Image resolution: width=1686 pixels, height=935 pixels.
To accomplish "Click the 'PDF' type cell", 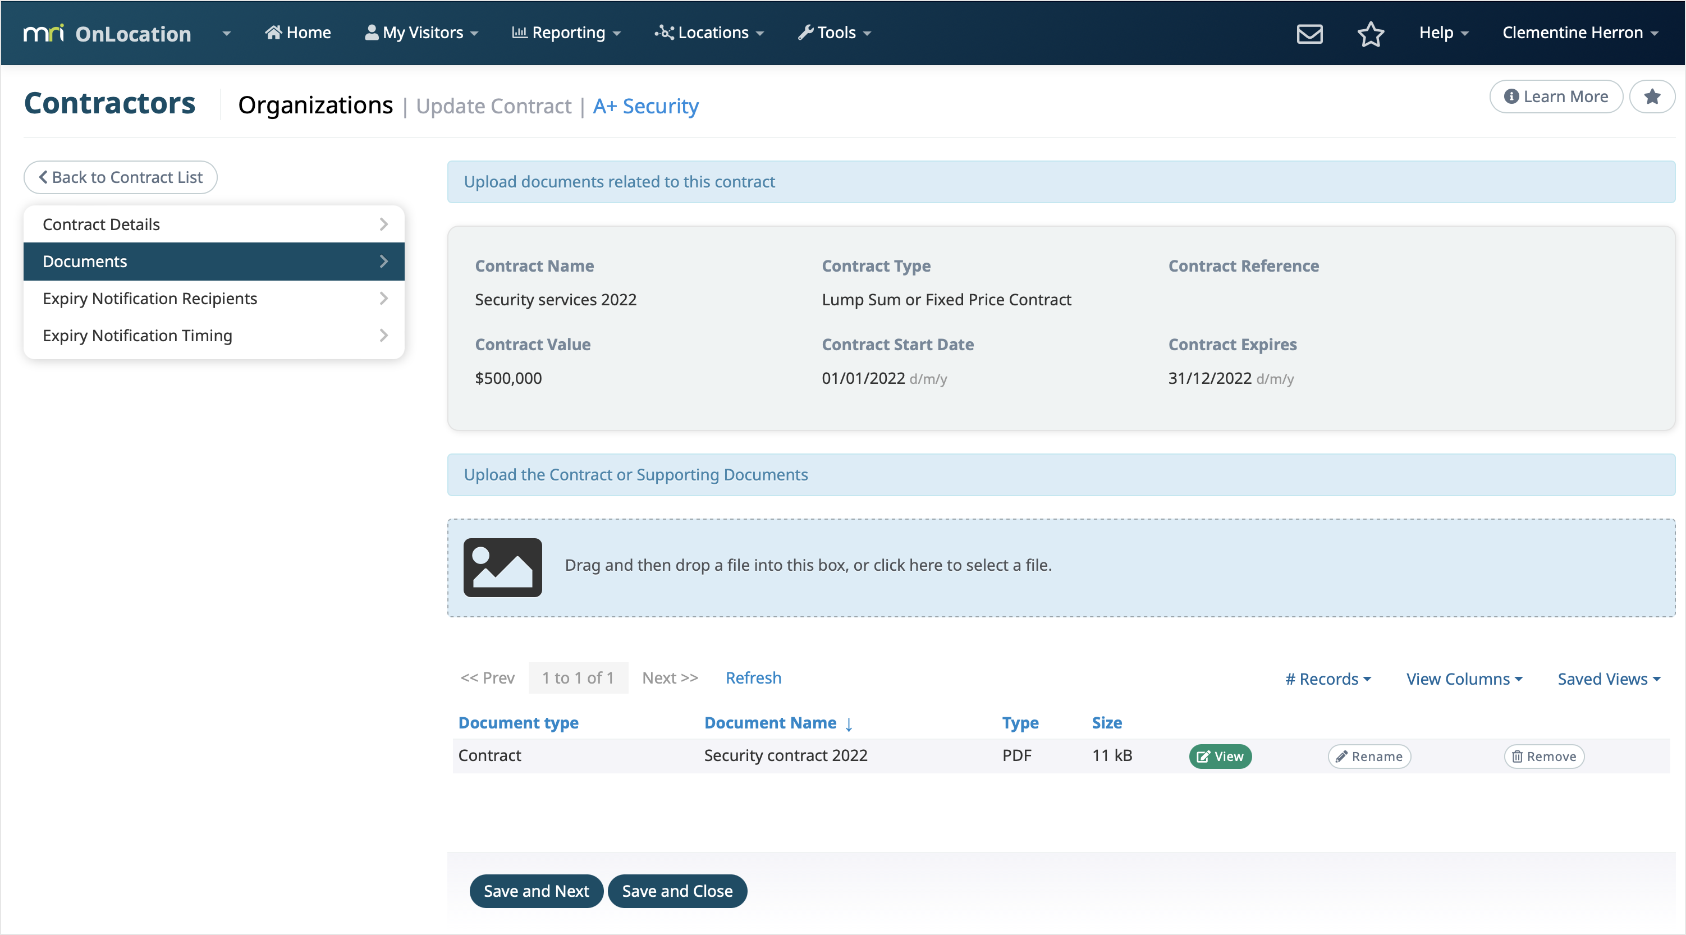I will 1016,756.
